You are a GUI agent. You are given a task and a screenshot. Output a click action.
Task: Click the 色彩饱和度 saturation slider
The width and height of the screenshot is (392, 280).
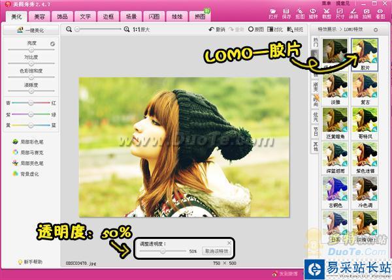point(31,77)
